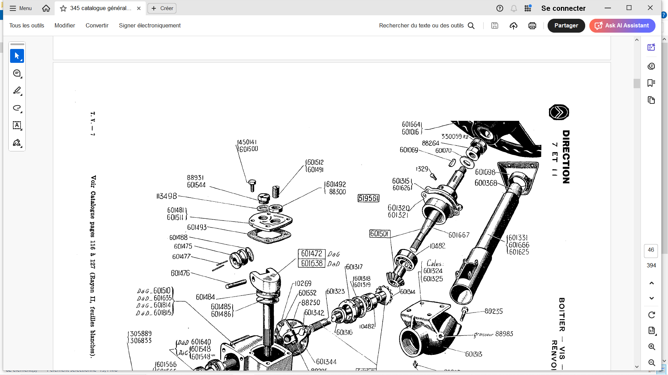Choose the highlighter pen tool
Image resolution: width=668 pixels, height=375 pixels.
[17, 91]
